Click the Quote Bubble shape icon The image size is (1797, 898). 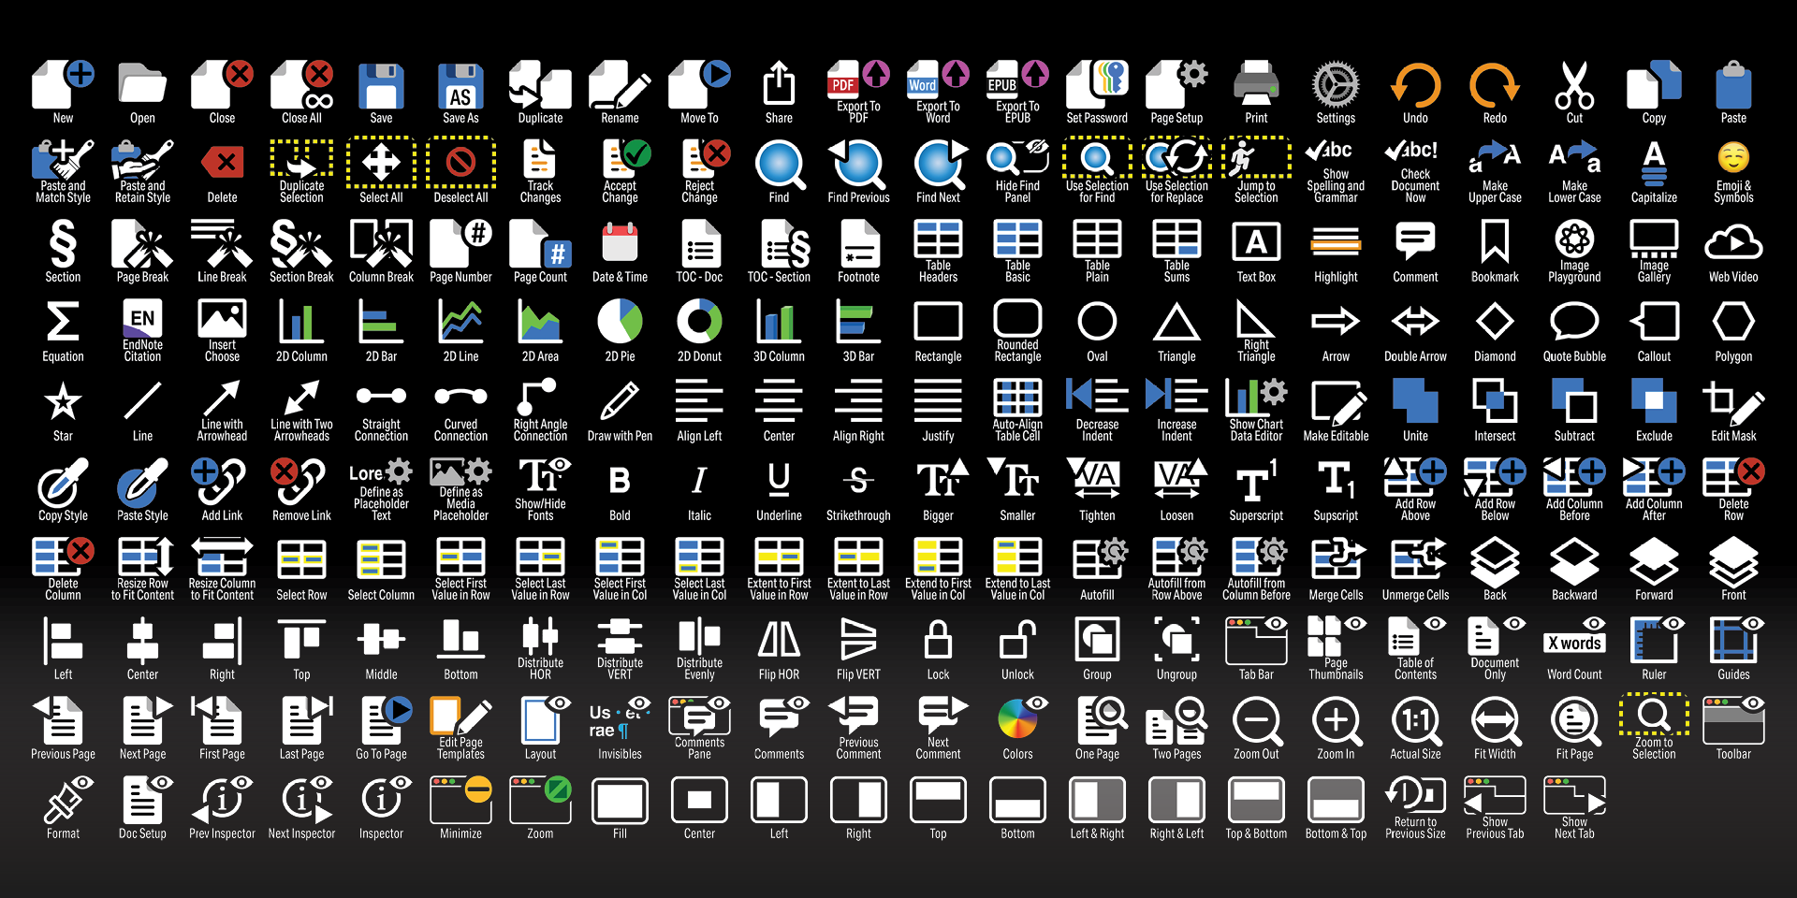pyautogui.click(x=1574, y=322)
